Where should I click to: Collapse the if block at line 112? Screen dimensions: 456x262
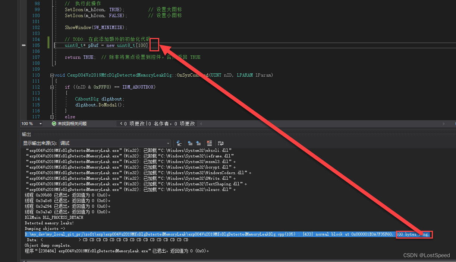point(52,87)
